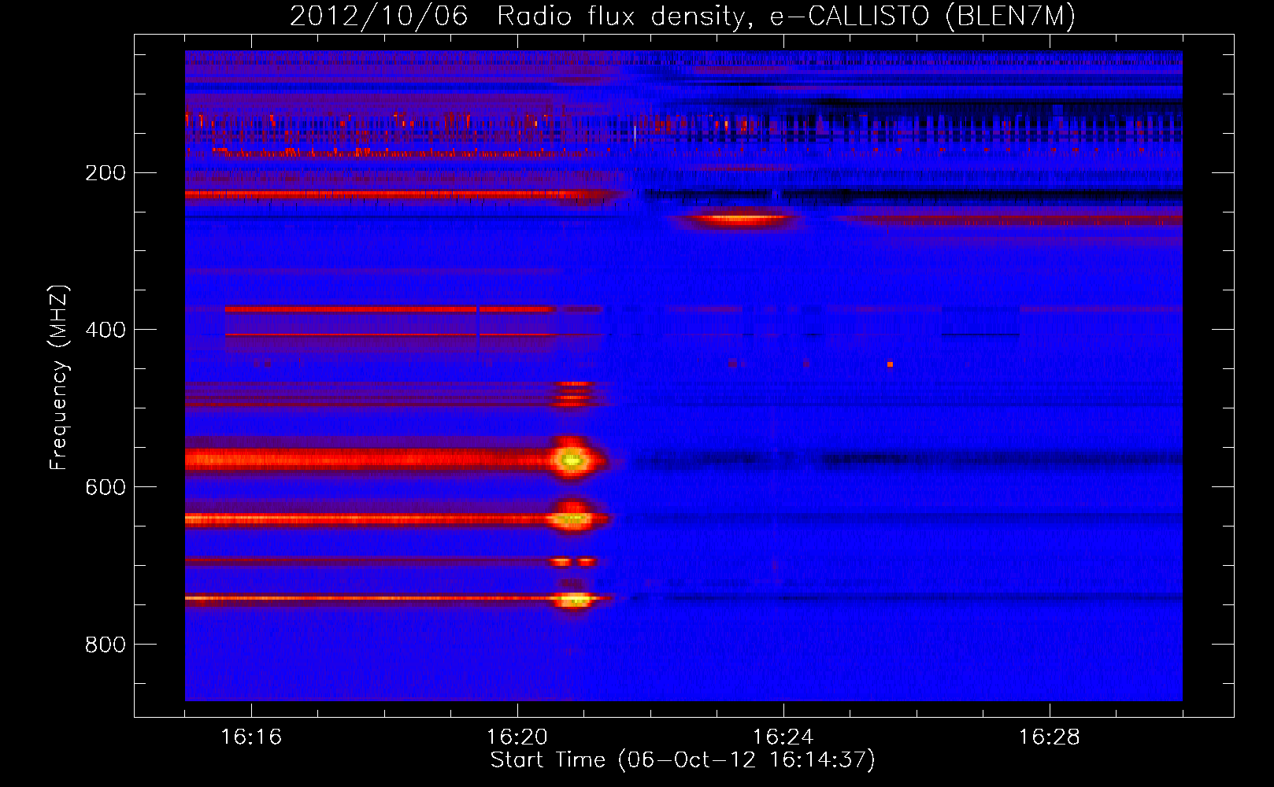Click the 'Frequency (MHZ)' y-axis label
This screenshot has width=1274, height=787.
[x=59, y=378]
